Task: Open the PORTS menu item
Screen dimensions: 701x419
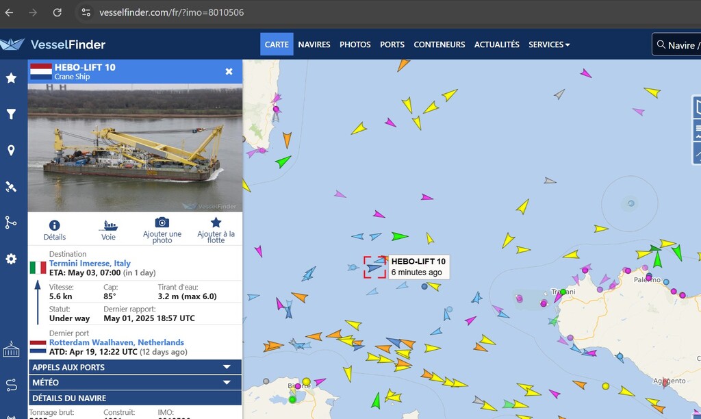Action: click(x=392, y=45)
